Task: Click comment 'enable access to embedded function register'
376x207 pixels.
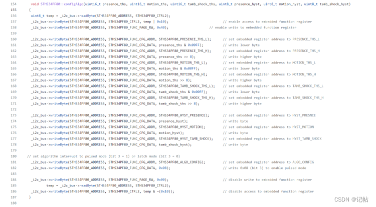Action: click(x=267, y=21)
